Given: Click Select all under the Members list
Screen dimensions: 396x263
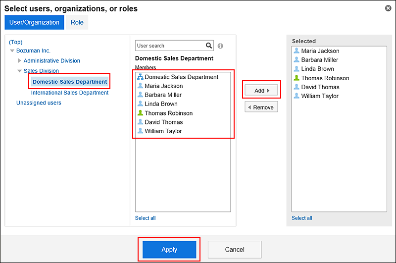Looking at the screenshot, I should [x=145, y=218].
